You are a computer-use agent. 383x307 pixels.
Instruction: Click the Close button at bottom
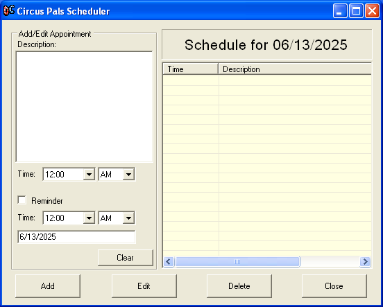pyautogui.click(x=334, y=286)
